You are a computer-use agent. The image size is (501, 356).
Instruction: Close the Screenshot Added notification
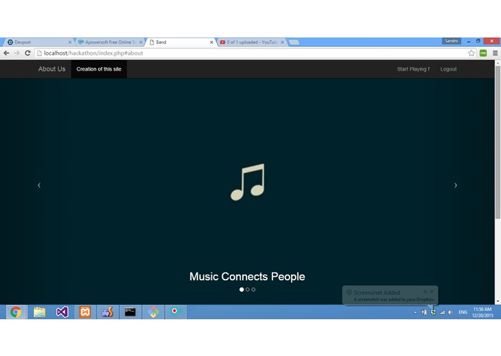click(x=432, y=291)
